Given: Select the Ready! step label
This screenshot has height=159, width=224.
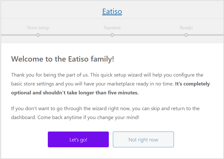Looking at the screenshot, I should click(x=186, y=28).
